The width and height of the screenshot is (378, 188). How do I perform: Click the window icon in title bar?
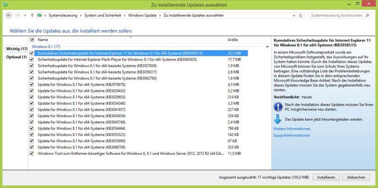coord(6,5)
